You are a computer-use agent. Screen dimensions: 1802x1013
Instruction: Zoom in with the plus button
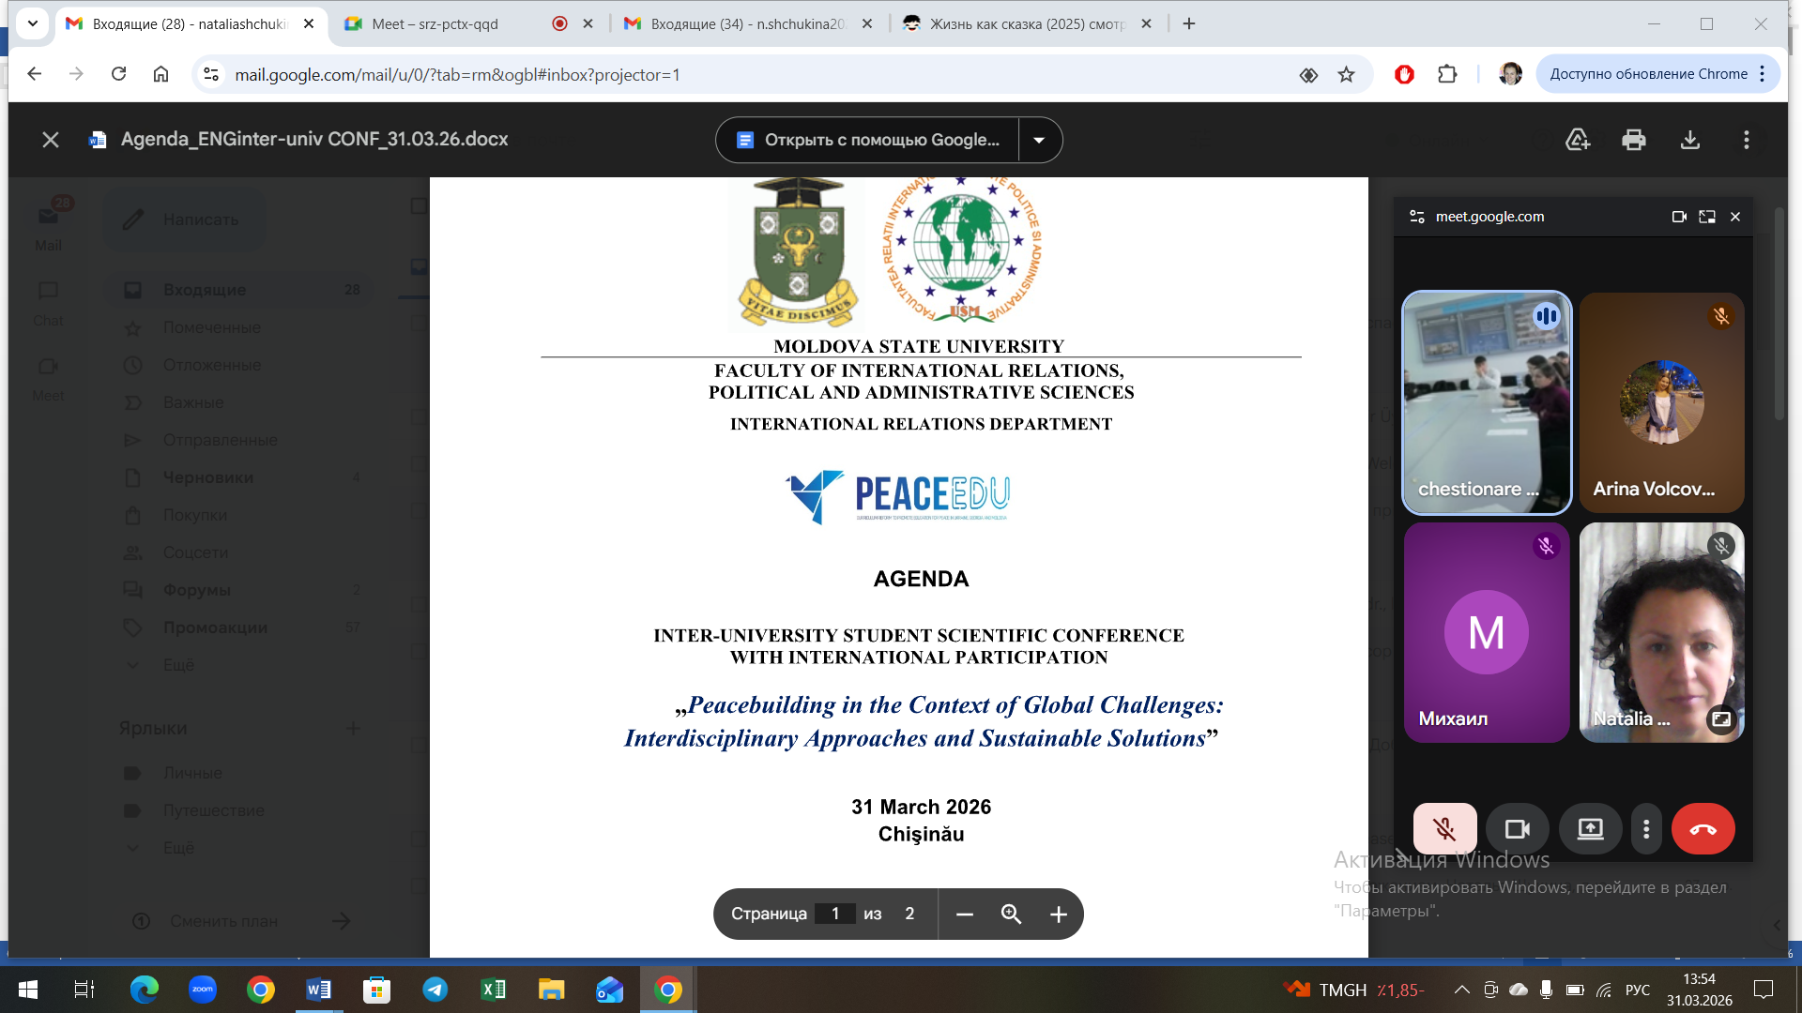point(1058,914)
